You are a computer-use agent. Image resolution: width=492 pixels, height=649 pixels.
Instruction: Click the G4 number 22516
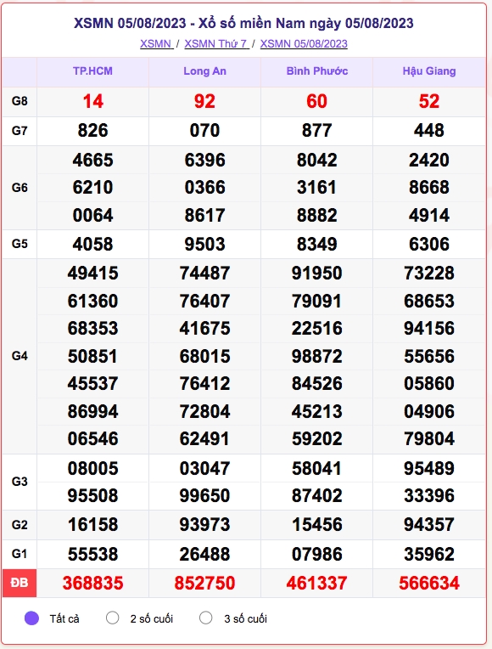tap(316, 328)
